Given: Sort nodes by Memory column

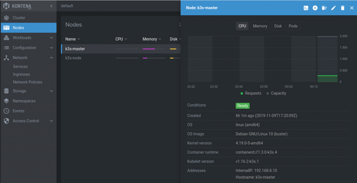Looking at the screenshot, I should (152, 39).
